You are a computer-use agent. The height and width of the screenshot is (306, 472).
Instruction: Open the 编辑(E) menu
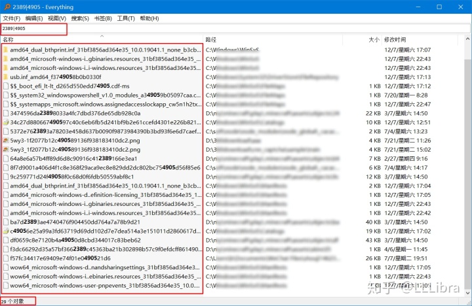(34, 18)
